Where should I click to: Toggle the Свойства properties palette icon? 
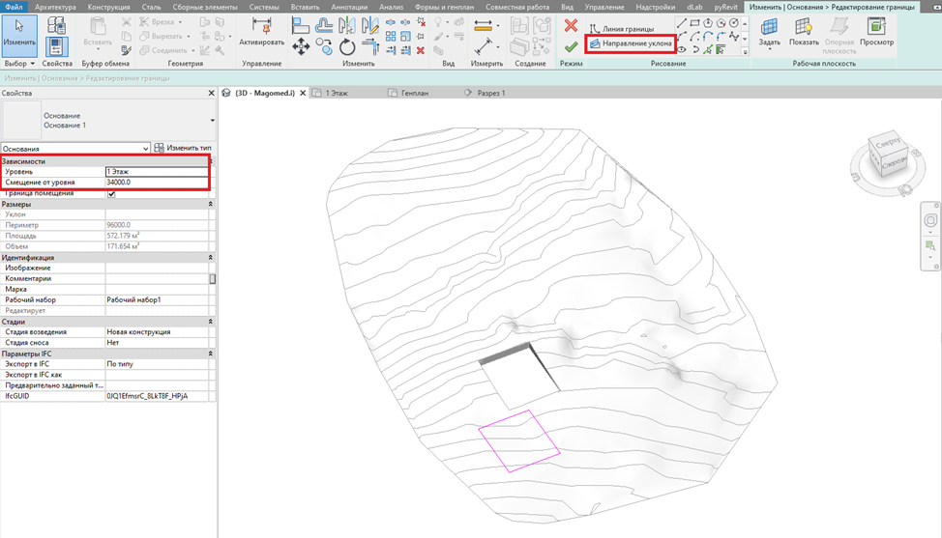tap(56, 46)
